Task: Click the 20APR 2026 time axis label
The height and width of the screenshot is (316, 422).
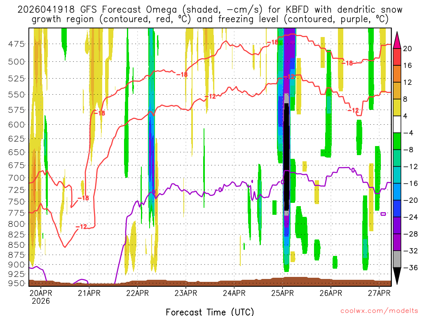Action: (x=41, y=297)
